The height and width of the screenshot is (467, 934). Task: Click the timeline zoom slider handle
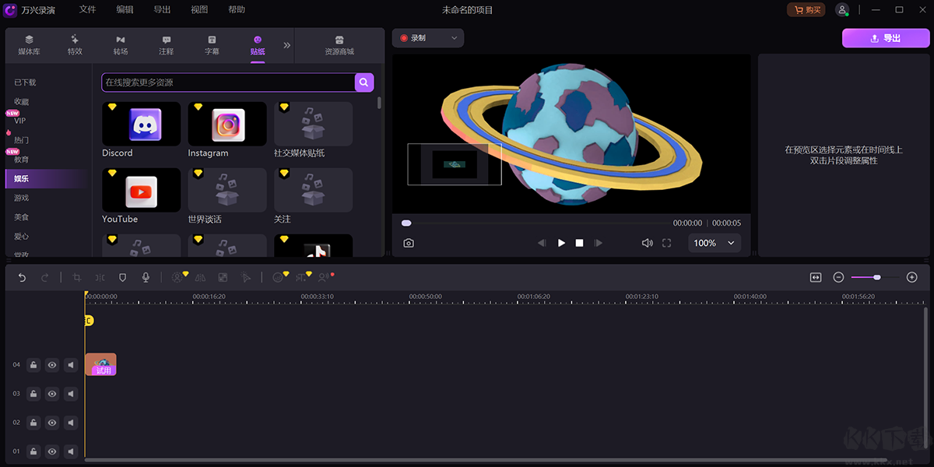pos(877,277)
